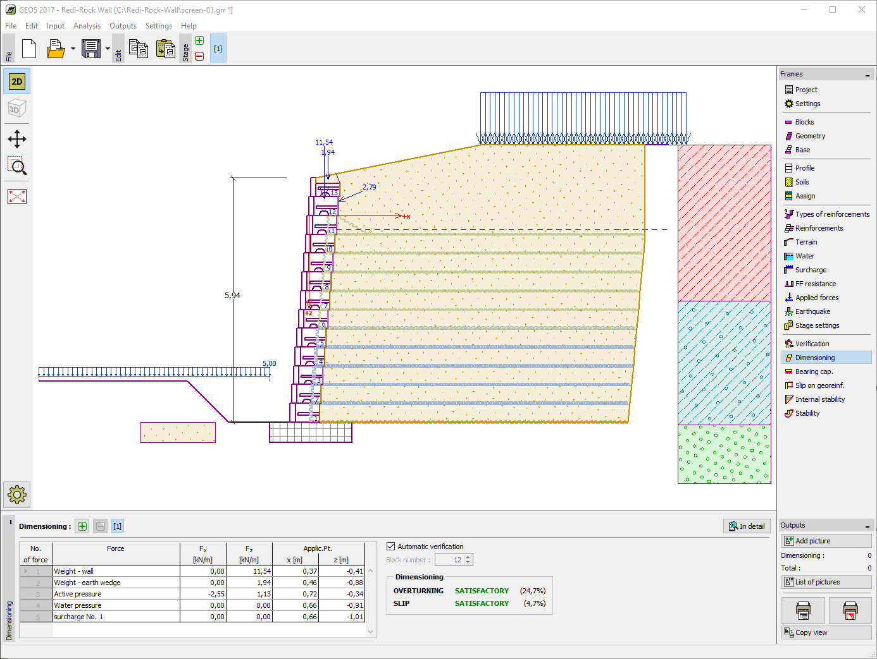Open the dropdown next to the Open icon
The height and width of the screenshot is (659, 877).
coord(72,48)
